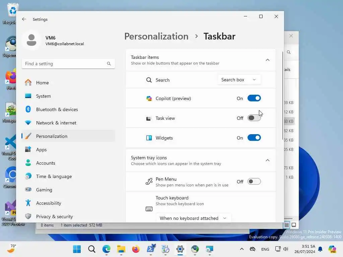
Task: Click the Settings page vertical scrollbar
Action: click(x=283, y=96)
